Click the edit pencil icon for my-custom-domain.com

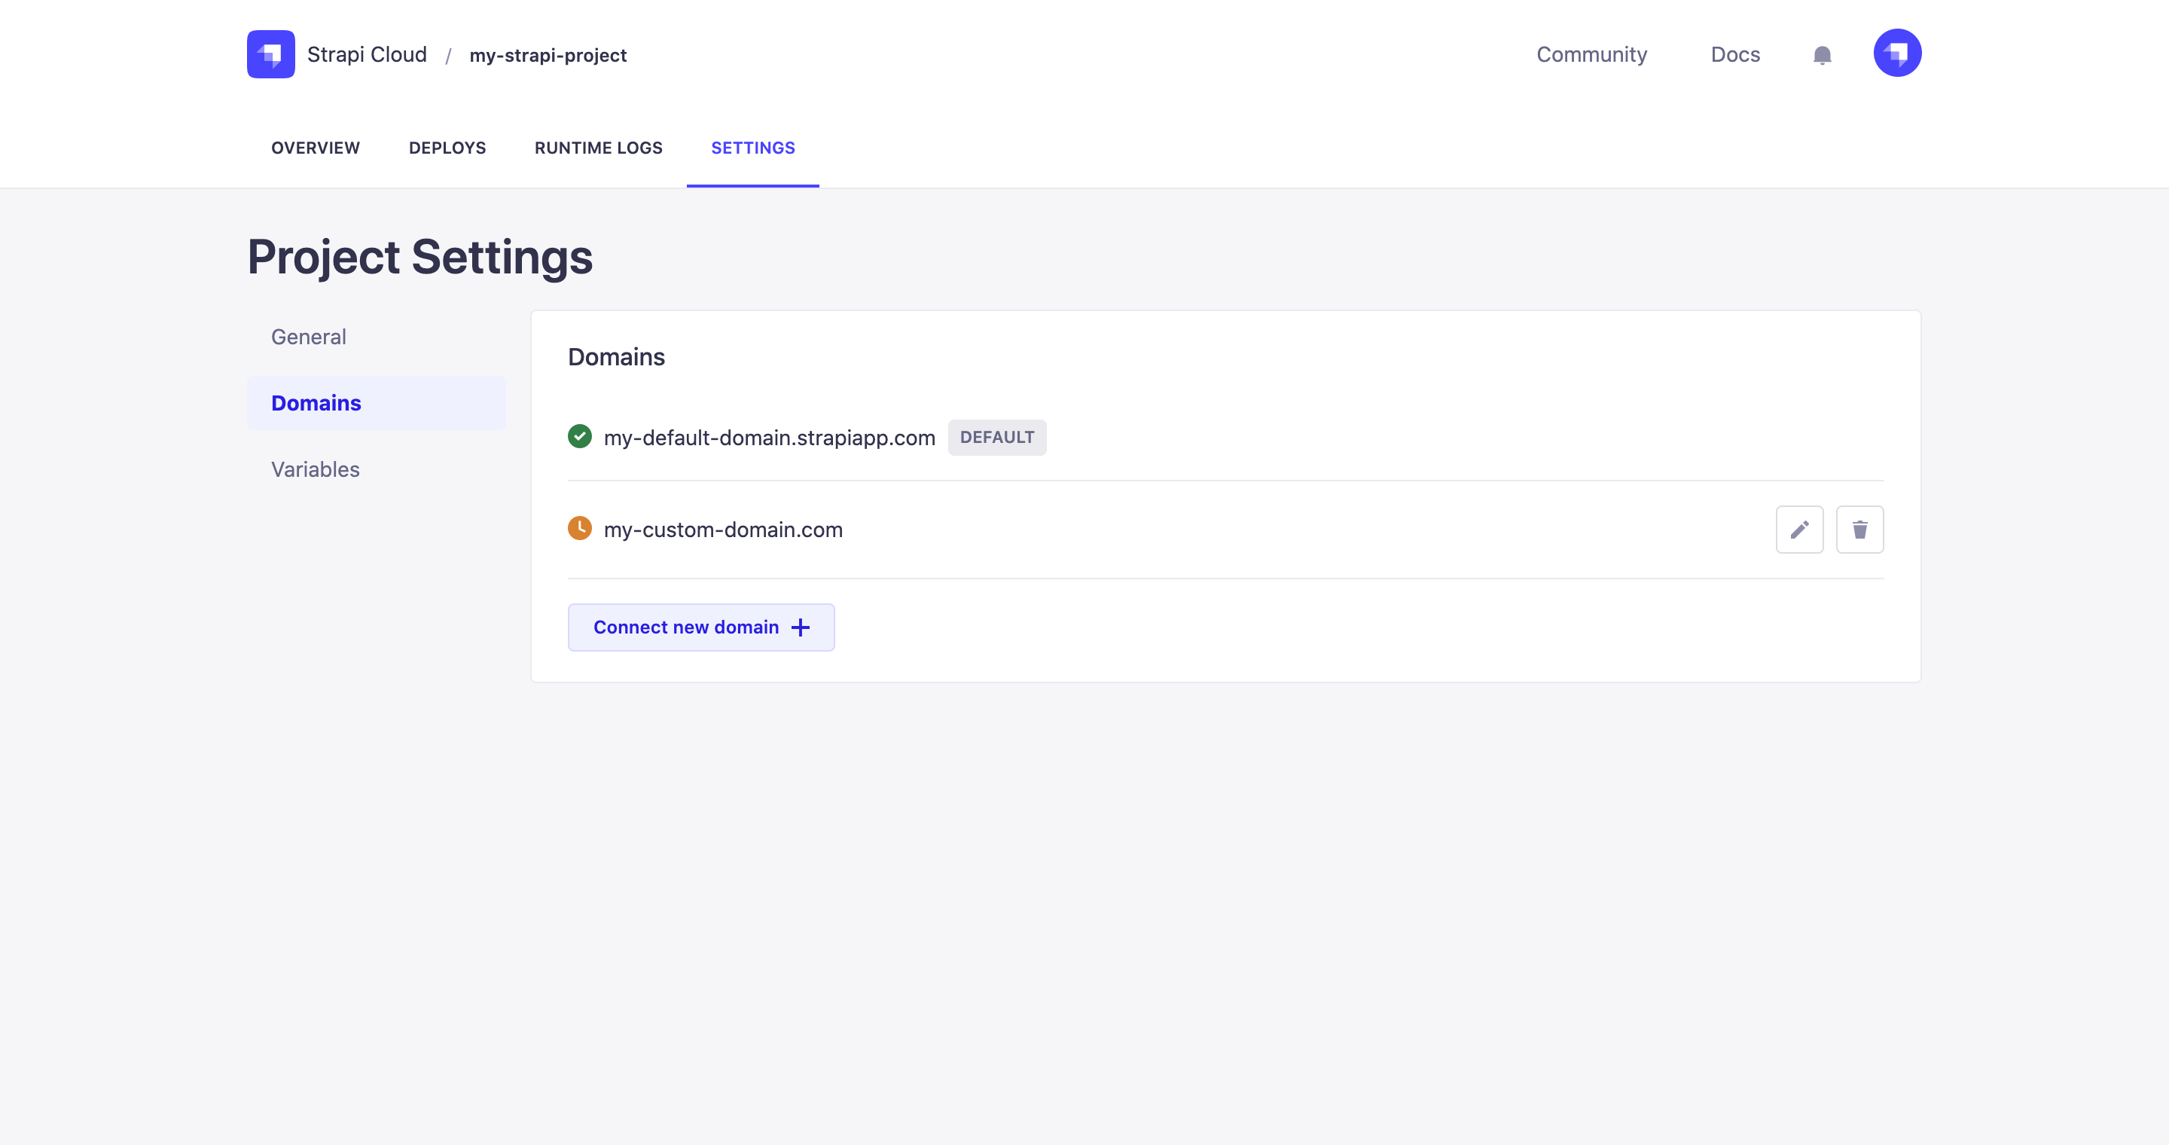[1799, 530]
